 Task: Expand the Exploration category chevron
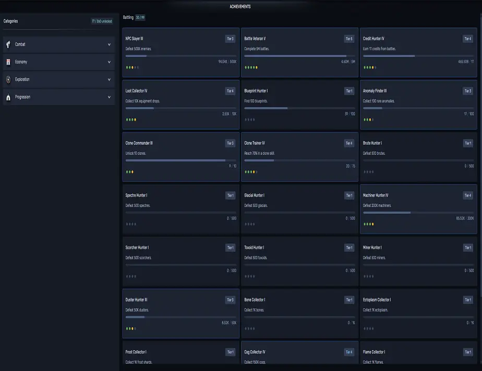(x=109, y=79)
